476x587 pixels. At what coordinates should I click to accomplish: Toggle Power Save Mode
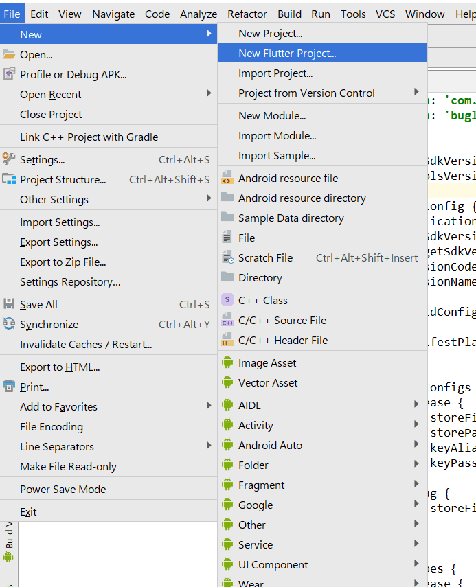63,489
